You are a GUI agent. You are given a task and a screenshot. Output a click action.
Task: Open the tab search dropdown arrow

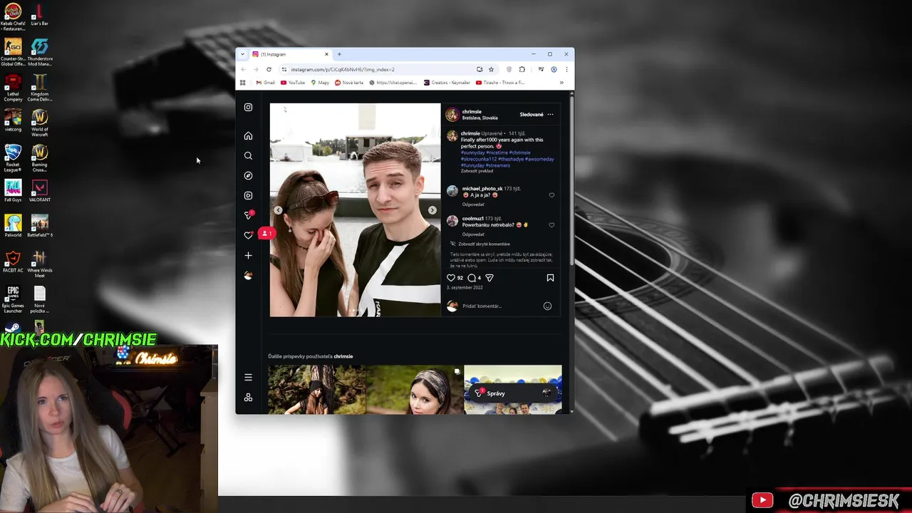click(x=242, y=54)
